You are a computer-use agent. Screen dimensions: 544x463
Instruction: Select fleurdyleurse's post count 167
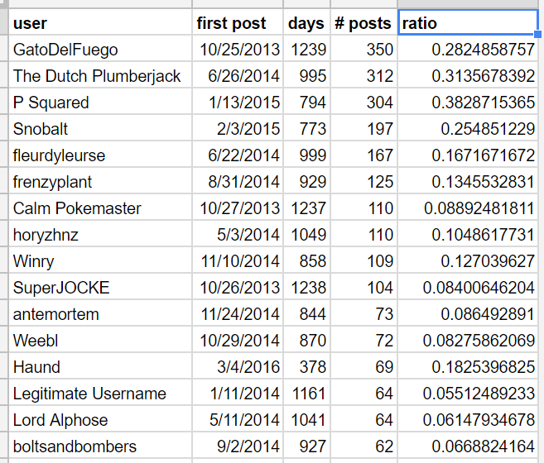363,155
